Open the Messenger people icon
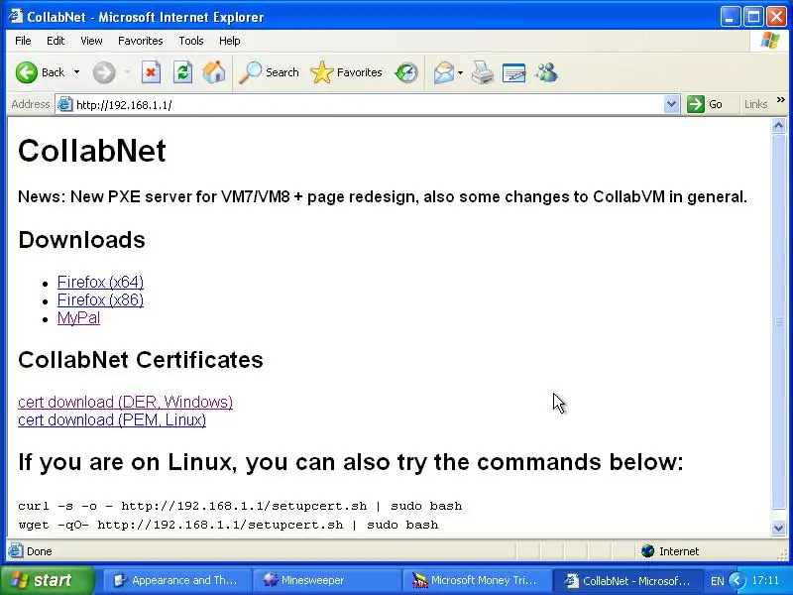Viewport: 793px width, 595px height. click(x=547, y=72)
